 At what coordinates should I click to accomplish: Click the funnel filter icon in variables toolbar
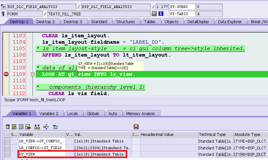[55, 127]
